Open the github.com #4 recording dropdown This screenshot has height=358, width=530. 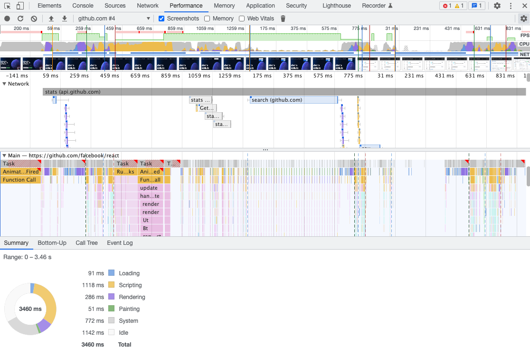(x=114, y=19)
